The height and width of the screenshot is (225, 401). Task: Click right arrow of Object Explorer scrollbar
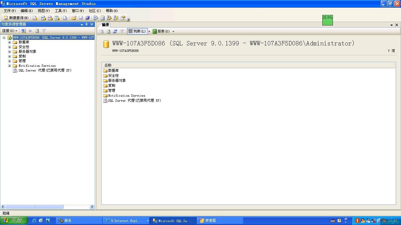(x=92, y=207)
